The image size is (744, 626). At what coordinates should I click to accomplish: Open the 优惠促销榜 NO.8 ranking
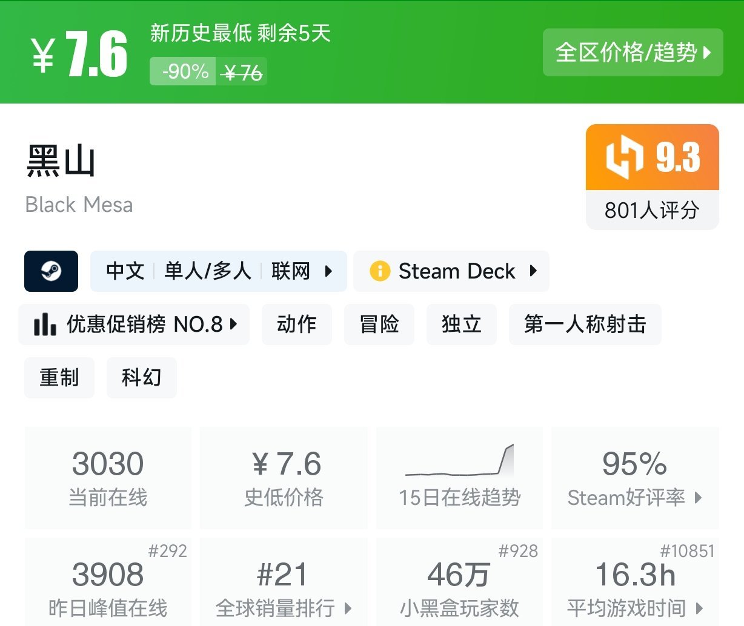tap(134, 325)
